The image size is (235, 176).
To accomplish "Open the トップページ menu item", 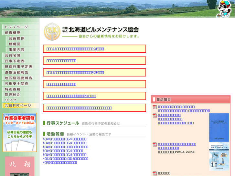I will click(21, 27).
